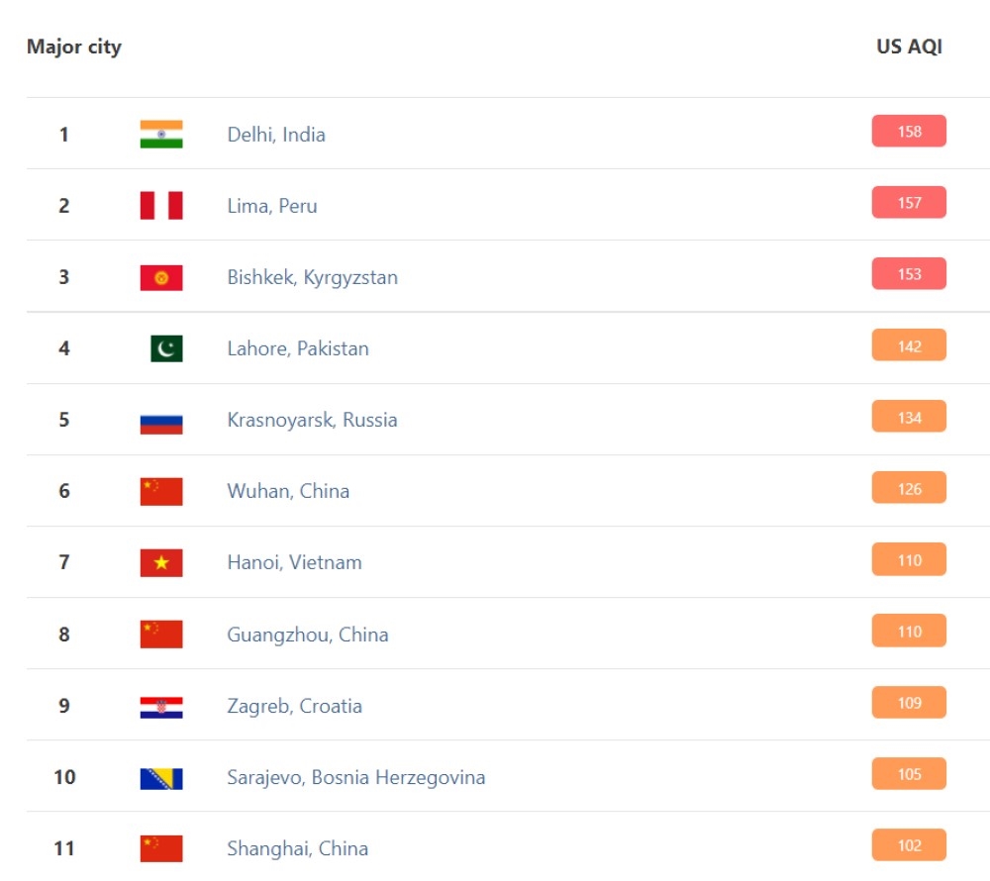The width and height of the screenshot is (990, 881).
Task: Open the Krasnoyarsk, Russia link
Action: (x=313, y=421)
